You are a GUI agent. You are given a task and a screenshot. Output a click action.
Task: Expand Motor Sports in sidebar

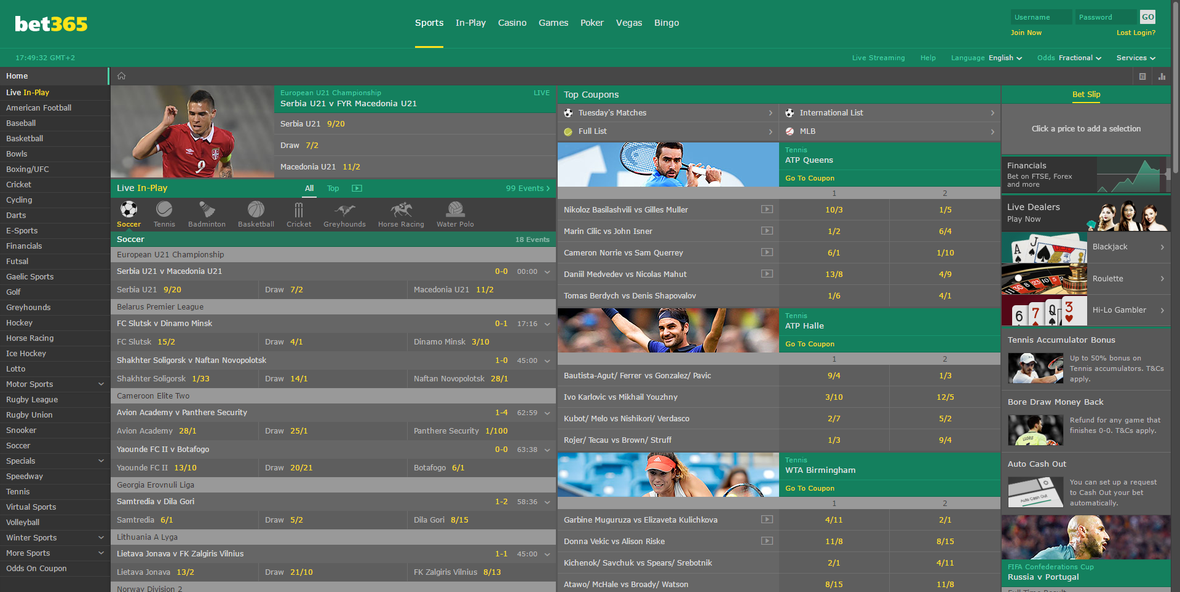(x=101, y=384)
